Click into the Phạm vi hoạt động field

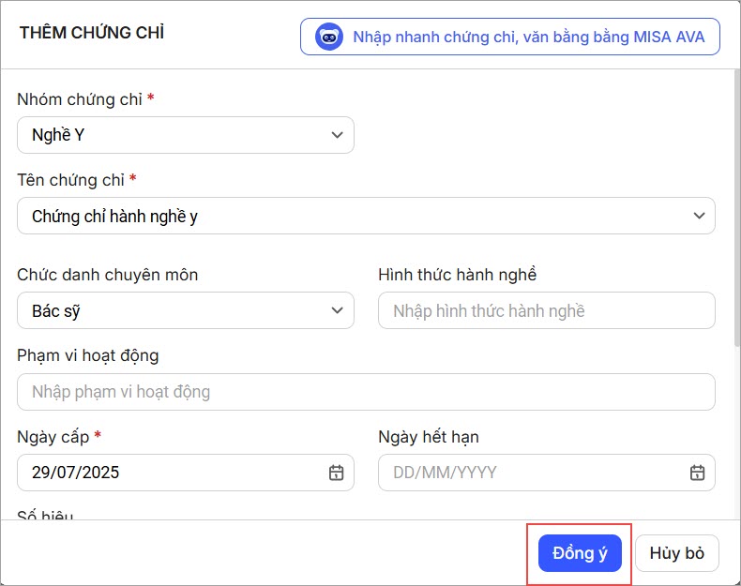click(366, 391)
